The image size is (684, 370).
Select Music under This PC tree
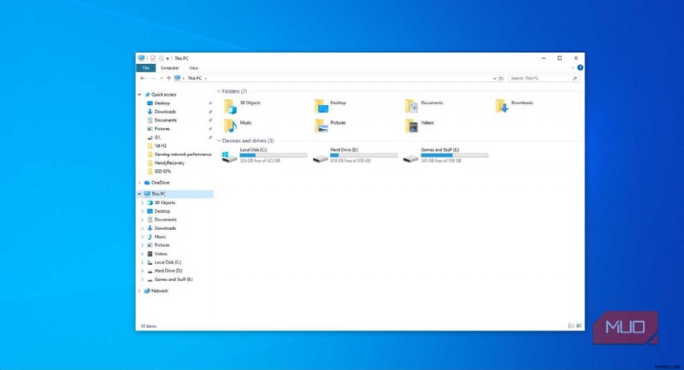(160, 237)
